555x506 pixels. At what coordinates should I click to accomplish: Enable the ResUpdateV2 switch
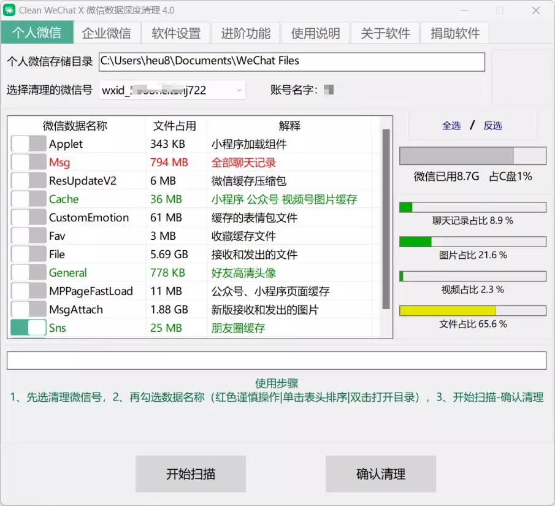coord(28,180)
